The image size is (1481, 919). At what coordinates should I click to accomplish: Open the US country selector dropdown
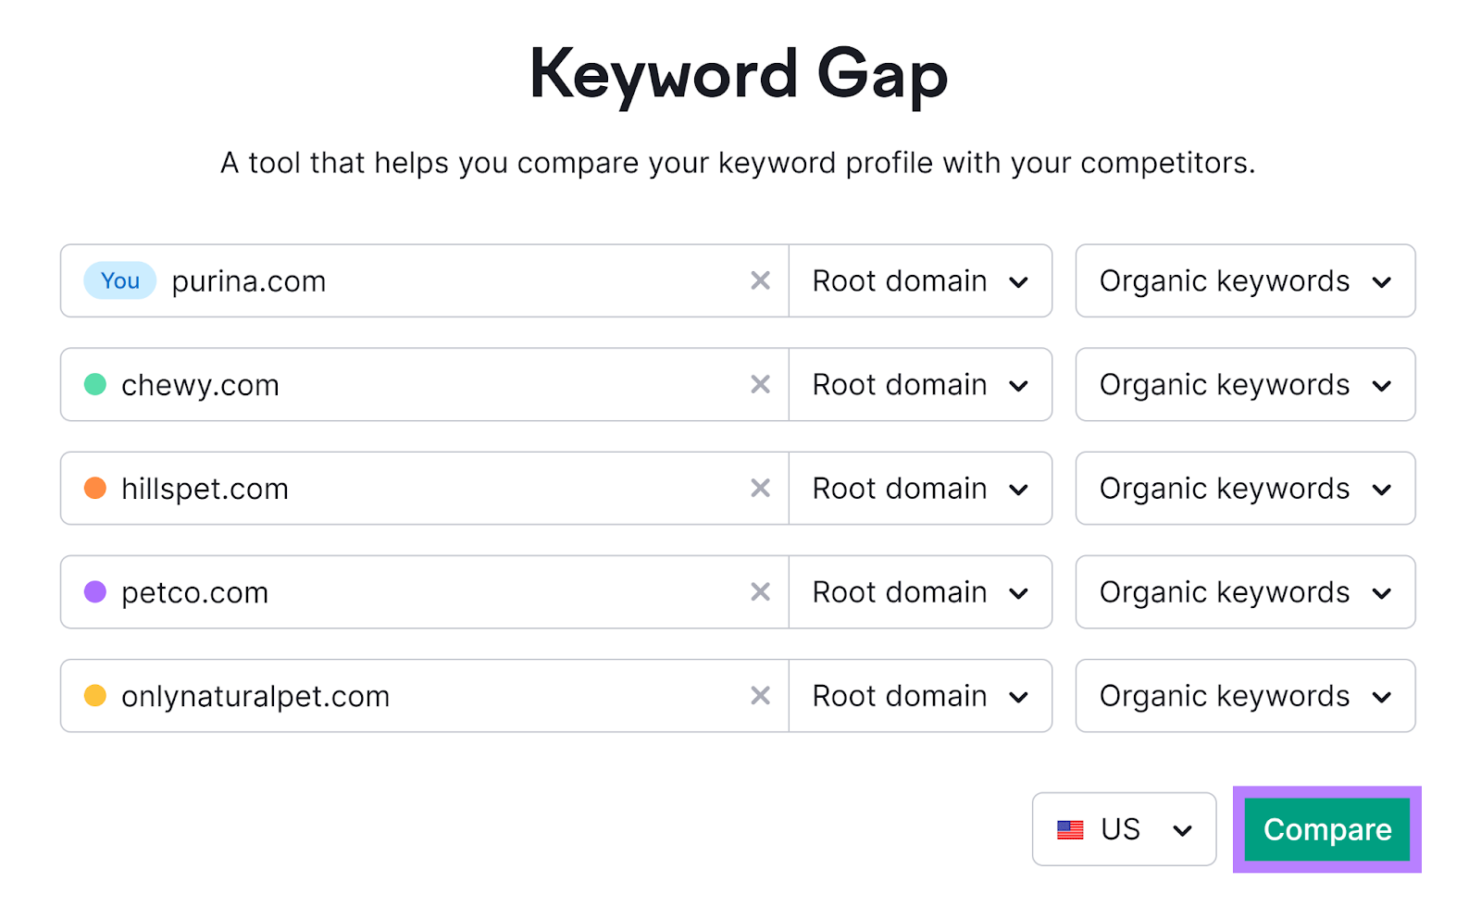tap(1124, 829)
